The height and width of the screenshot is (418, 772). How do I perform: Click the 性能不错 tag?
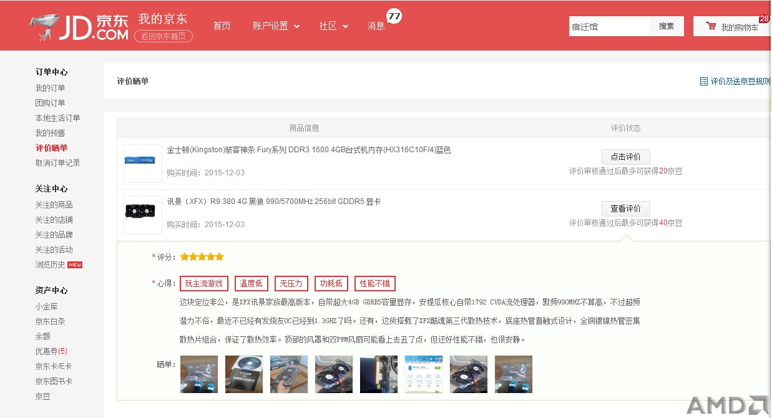[x=375, y=283]
